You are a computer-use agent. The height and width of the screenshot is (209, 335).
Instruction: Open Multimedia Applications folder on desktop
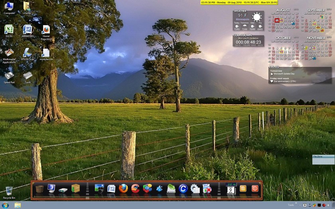pos(9,53)
